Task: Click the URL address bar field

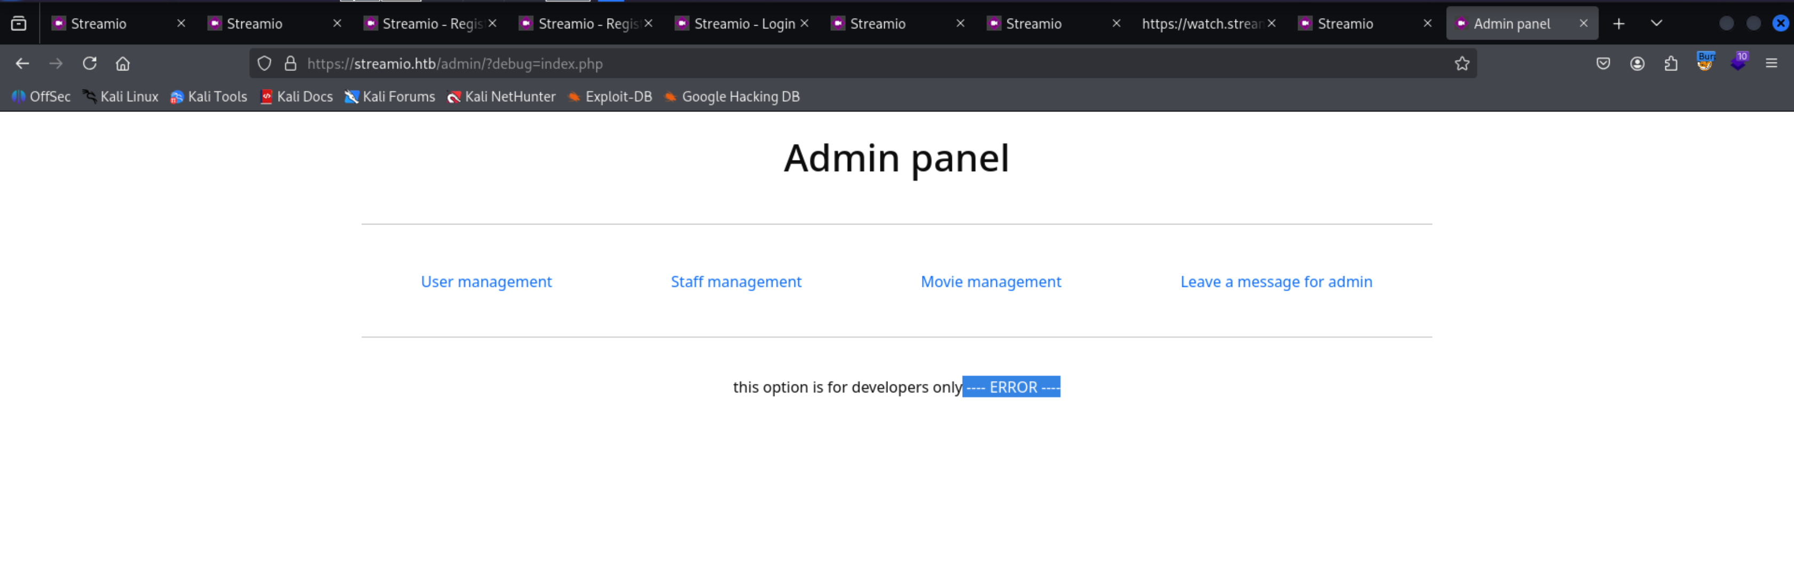Action: 836,64
